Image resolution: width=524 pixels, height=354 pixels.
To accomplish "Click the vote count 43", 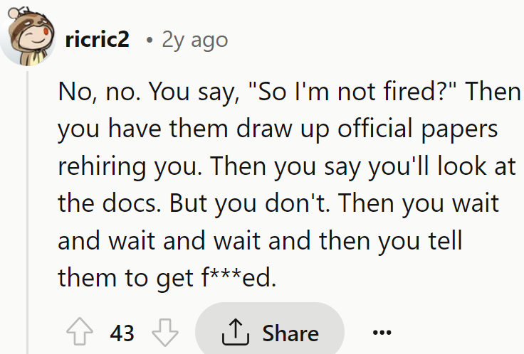I will coord(122,333).
